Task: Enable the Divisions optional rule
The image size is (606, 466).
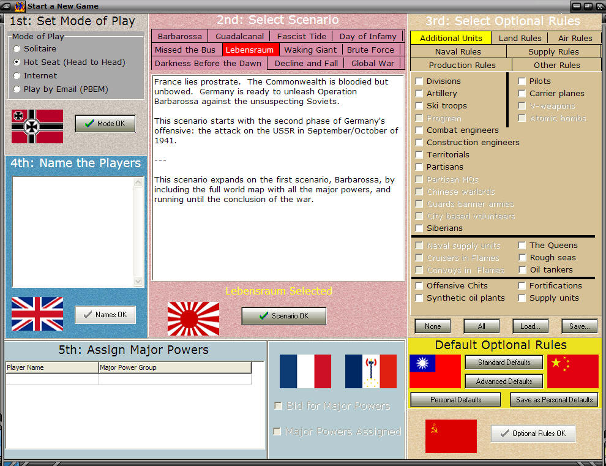Action: click(419, 81)
